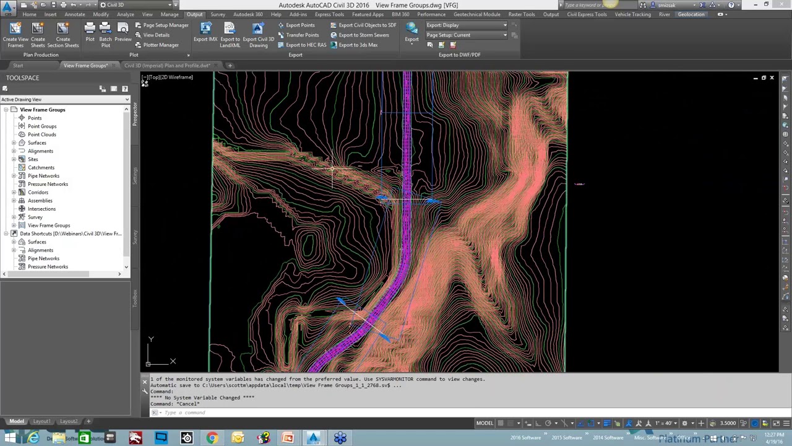Image resolution: width=792 pixels, height=446 pixels.
Task: Expand the Corridors tree node
Action: click(x=14, y=192)
